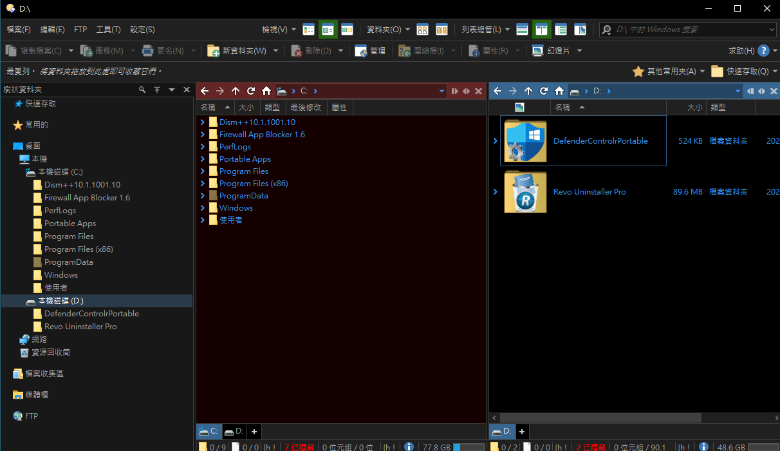Switch view to details mode icon
This screenshot has height=451, width=780.
(x=309, y=29)
